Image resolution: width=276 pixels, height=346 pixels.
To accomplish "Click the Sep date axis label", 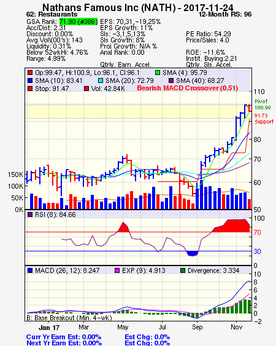I will tap(197, 327).
